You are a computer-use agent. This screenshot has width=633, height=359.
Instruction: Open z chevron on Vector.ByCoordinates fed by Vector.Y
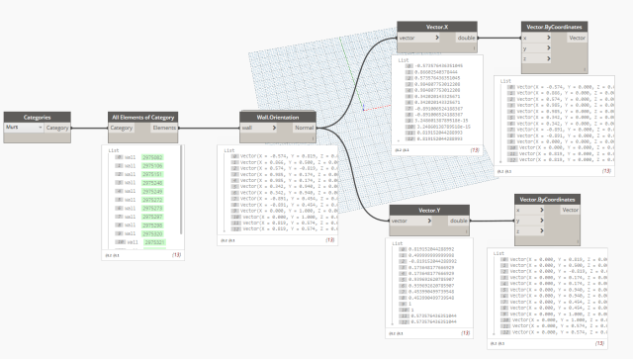click(541, 231)
